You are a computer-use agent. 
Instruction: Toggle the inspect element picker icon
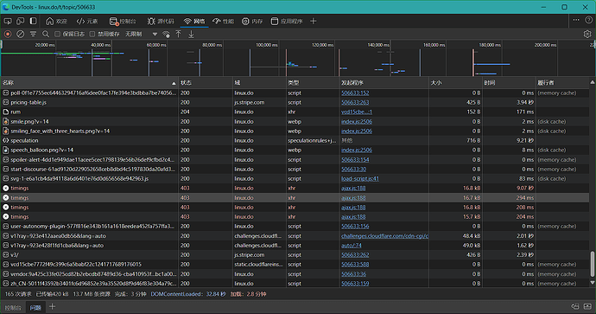click(x=8, y=22)
